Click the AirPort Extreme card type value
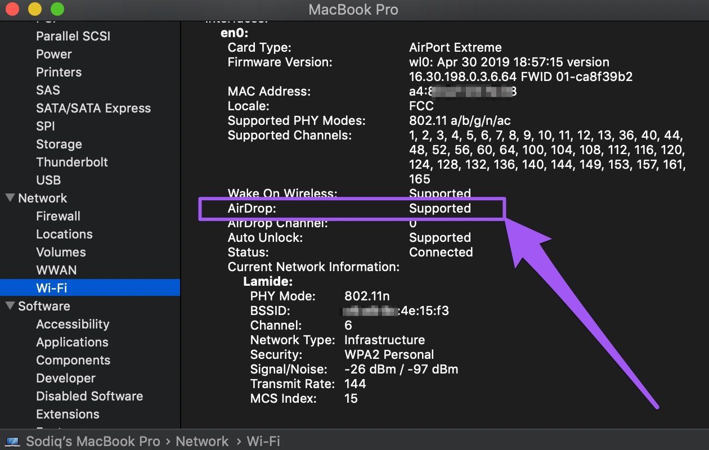709x450 pixels. pos(455,48)
